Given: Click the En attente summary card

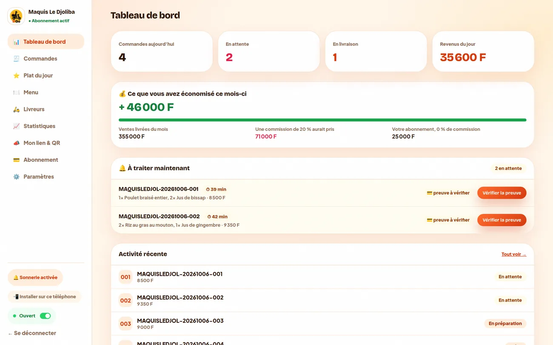Looking at the screenshot, I should coord(269,51).
